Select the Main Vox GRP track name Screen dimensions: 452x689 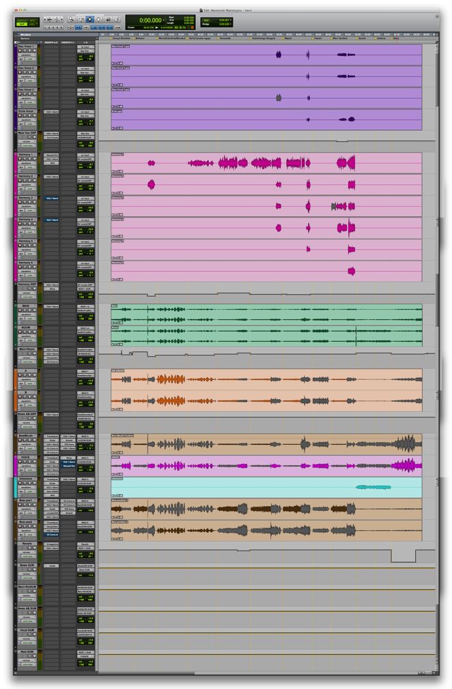[x=27, y=133]
